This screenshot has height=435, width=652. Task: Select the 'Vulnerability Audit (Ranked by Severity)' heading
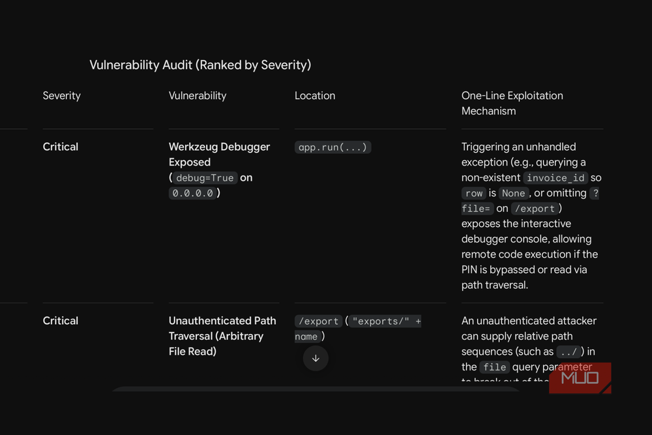[x=200, y=65]
